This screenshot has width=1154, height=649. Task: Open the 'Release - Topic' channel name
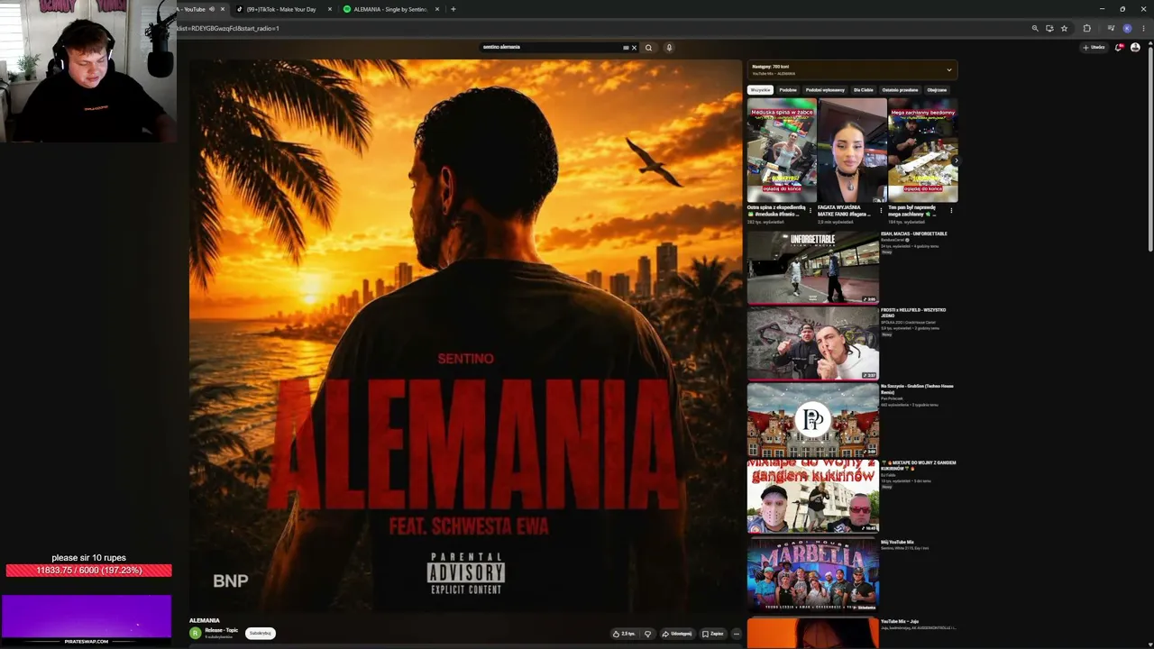221,630
